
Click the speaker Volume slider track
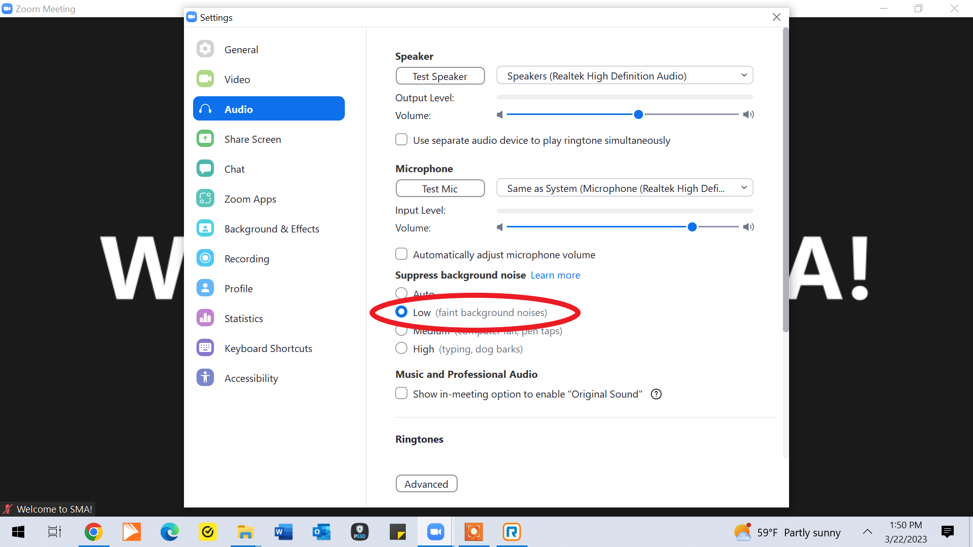pos(622,114)
